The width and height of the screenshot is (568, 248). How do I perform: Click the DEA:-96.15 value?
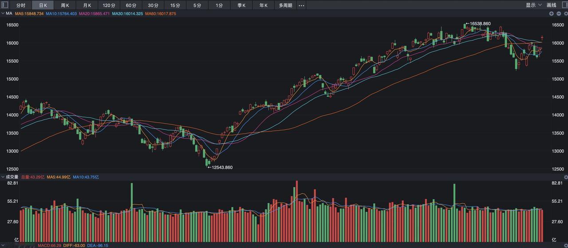tap(98, 245)
